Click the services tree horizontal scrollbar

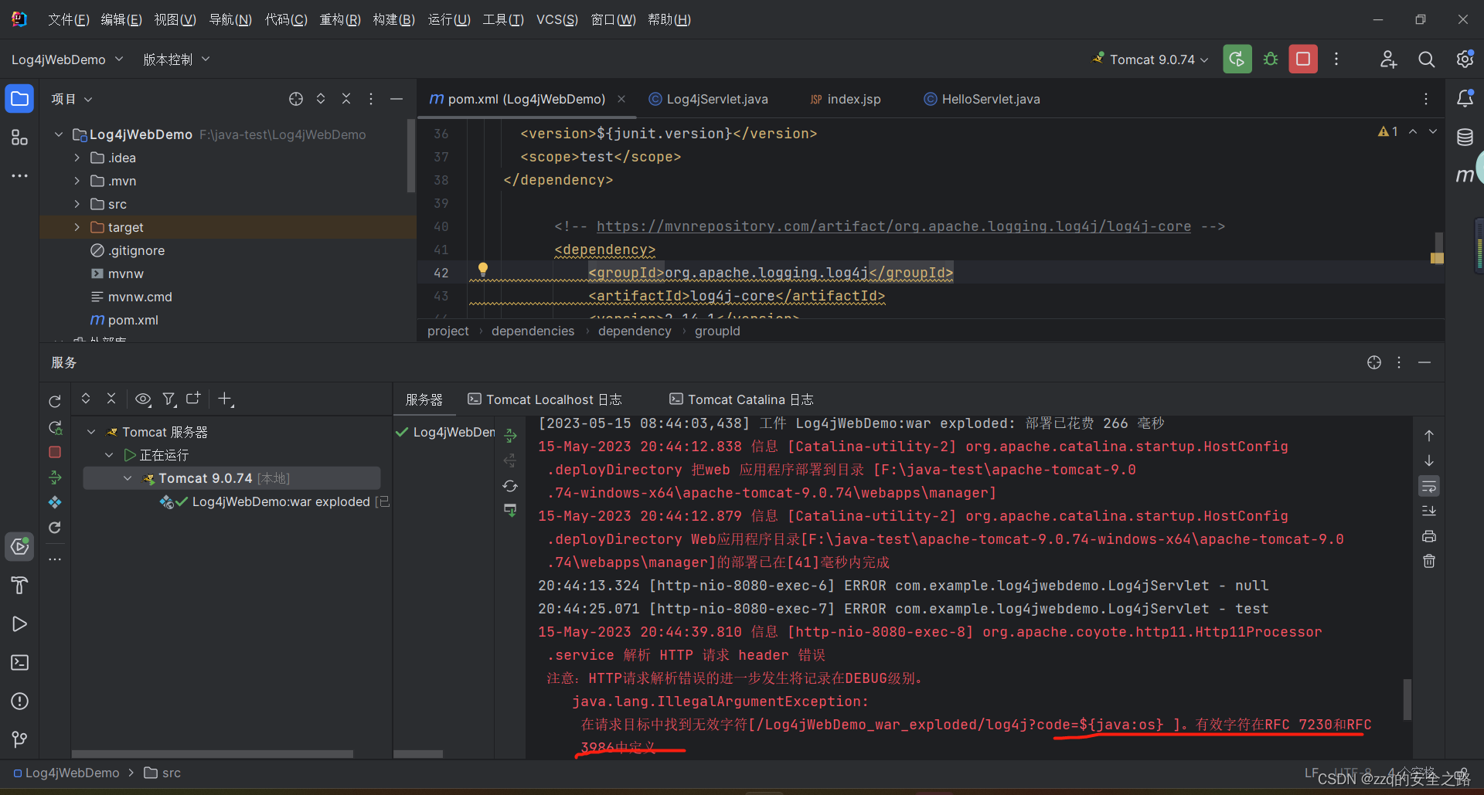pos(213,753)
